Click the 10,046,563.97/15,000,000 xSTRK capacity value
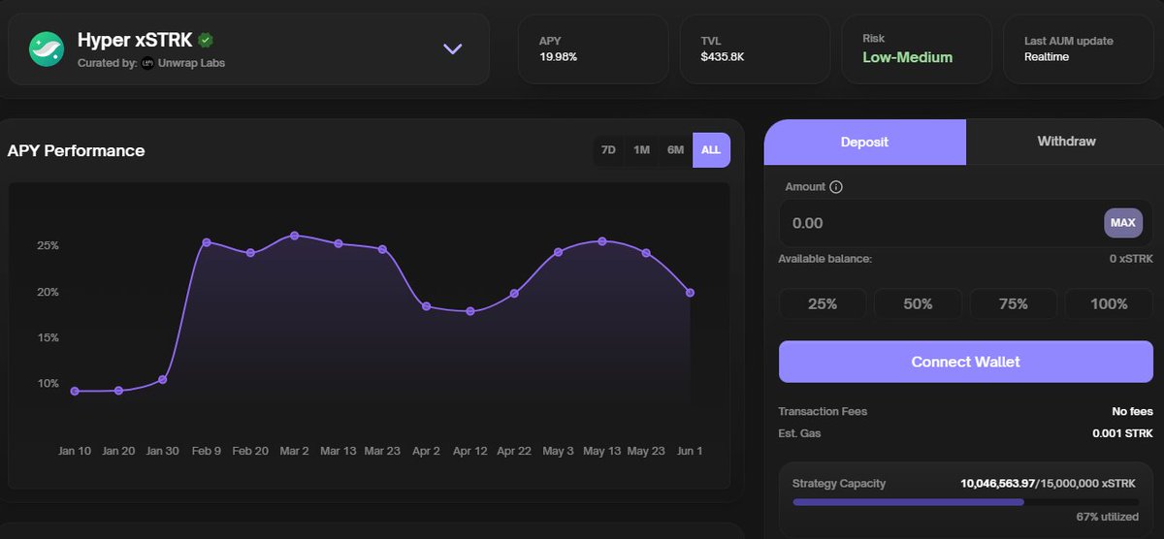The width and height of the screenshot is (1164, 539). [1050, 483]
